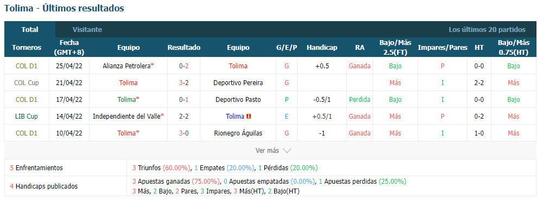This screenshot has height=200, width=543.
Task: Click the Tolima link in 10/04/22 row
Action: 127,133
